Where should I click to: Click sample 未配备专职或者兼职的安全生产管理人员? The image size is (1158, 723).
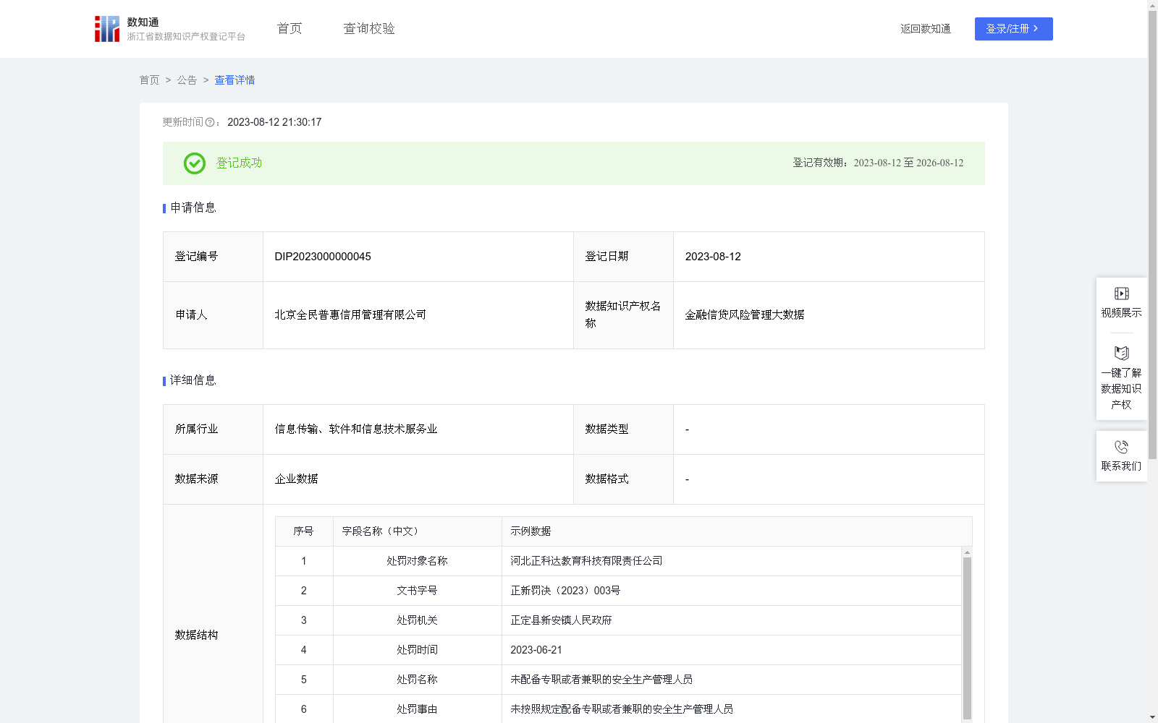pyautogui.click(x=601, y=680)
